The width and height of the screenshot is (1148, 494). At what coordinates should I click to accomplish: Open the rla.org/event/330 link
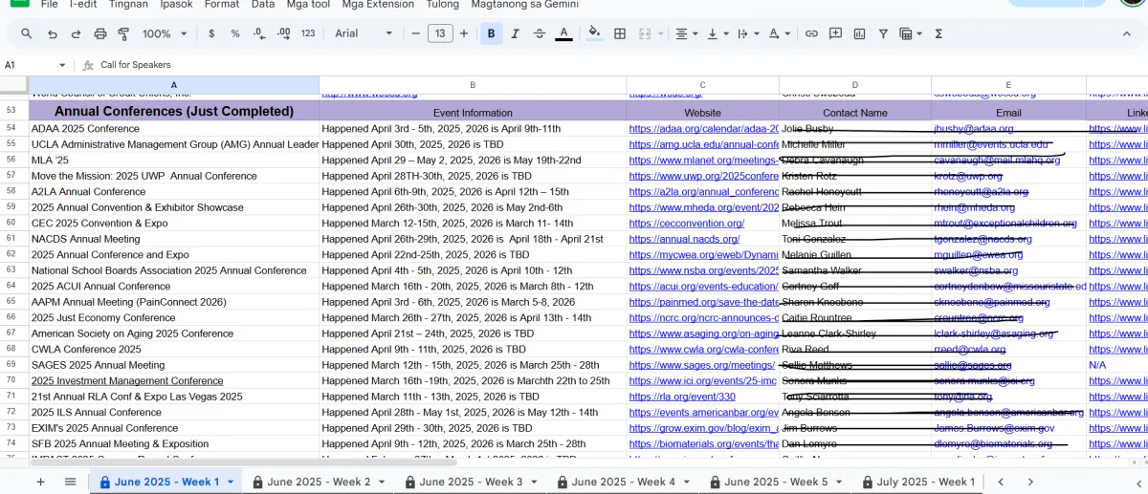tap(682, 397)
